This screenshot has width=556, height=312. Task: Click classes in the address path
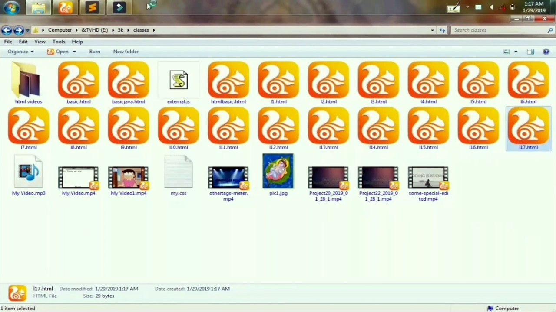(141, 30)
